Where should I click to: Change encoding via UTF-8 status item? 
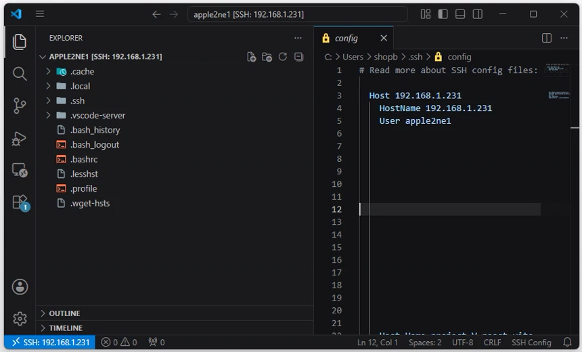tap(462, 343)
